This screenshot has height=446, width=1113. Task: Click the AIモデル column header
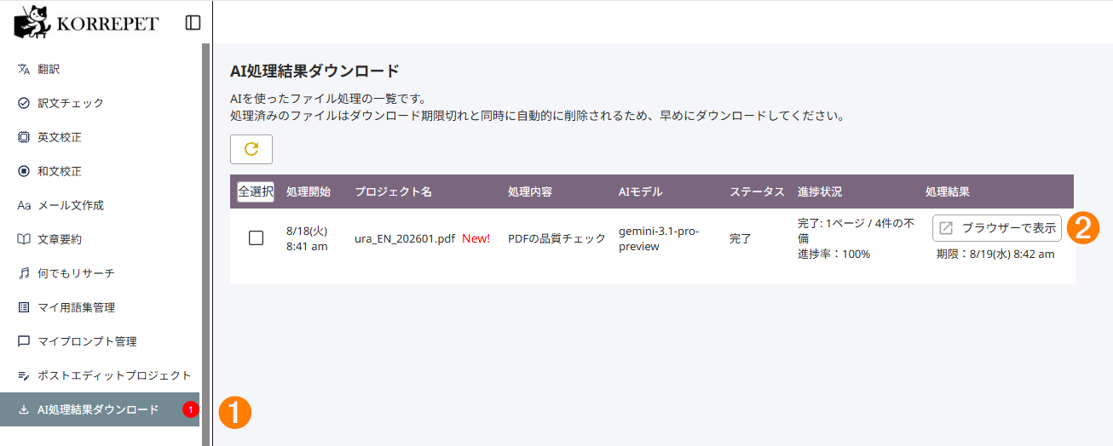640,192
